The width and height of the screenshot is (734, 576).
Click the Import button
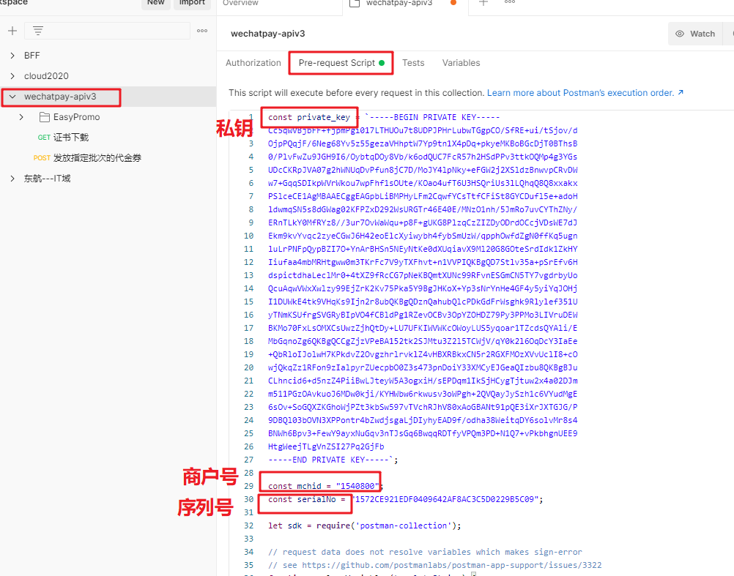tap(192, 3)
